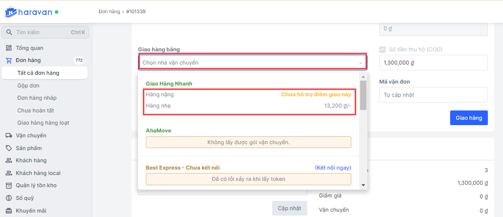Screen dimensions: 503x217
Task: Click the Khách hàng local people icon
Action: (9, 173)
